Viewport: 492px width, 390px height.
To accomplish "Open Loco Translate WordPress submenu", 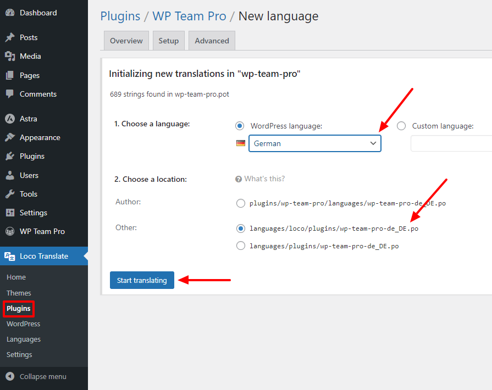I will coord(24,324).
